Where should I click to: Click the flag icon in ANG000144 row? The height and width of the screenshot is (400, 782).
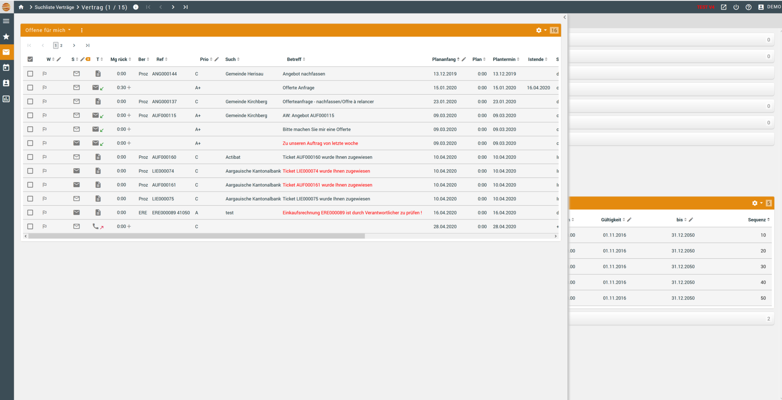pyautogui.click(x=45, y=74)
